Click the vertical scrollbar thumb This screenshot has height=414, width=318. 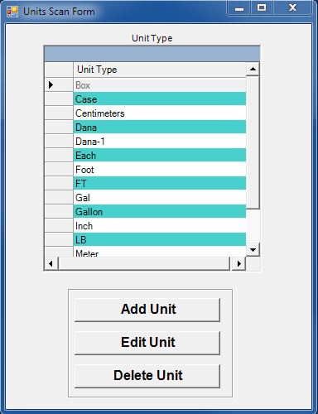click(253, 142)
